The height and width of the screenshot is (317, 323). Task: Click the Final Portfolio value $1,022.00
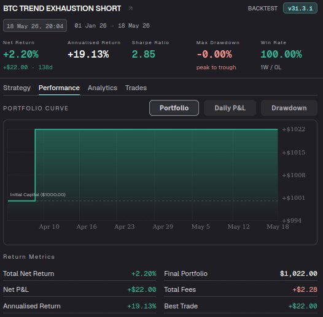coord(298,274)
